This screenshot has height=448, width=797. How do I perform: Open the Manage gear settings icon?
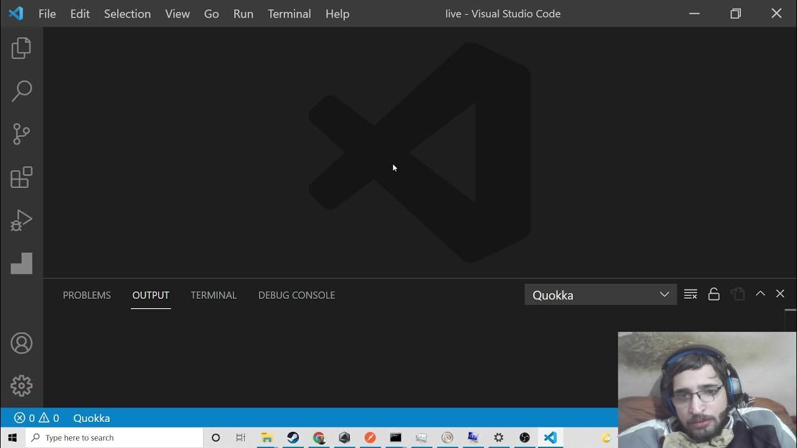coord(21,386)
